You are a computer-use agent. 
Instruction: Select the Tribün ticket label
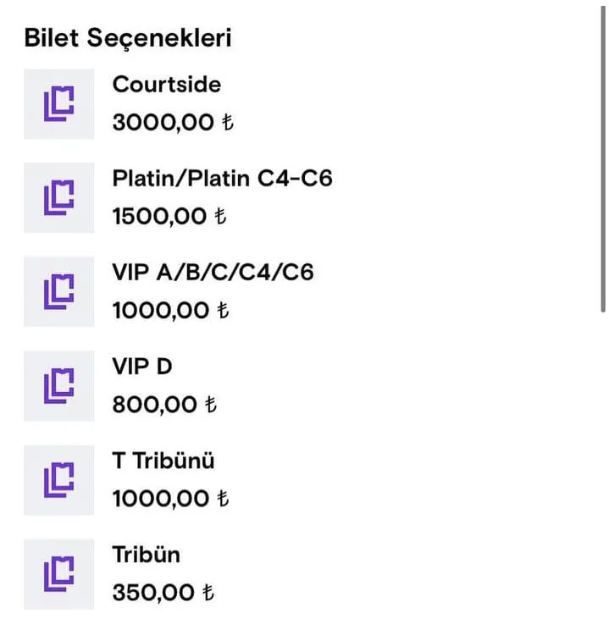coord(146,555)
